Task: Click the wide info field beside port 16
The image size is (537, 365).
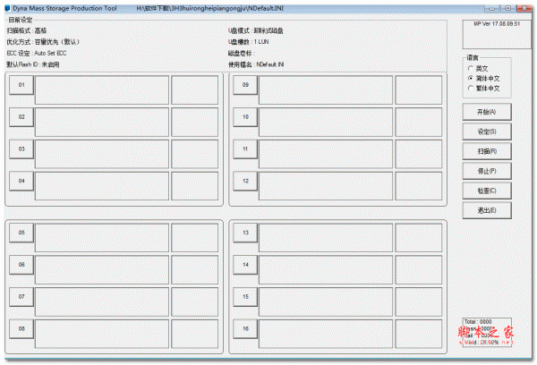Action: click(x=326, y=334)
